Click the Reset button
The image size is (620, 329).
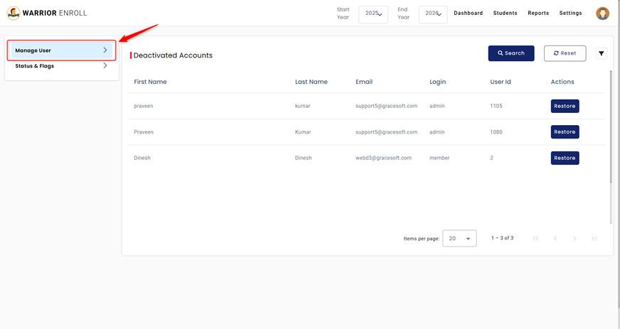tap(565, 53)
